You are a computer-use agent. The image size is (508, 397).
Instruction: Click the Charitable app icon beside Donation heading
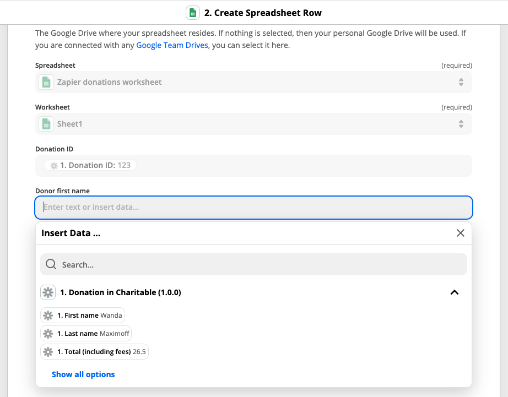coord(48,292)
